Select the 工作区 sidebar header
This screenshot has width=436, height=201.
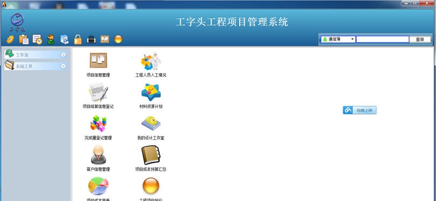click(36, 55)
